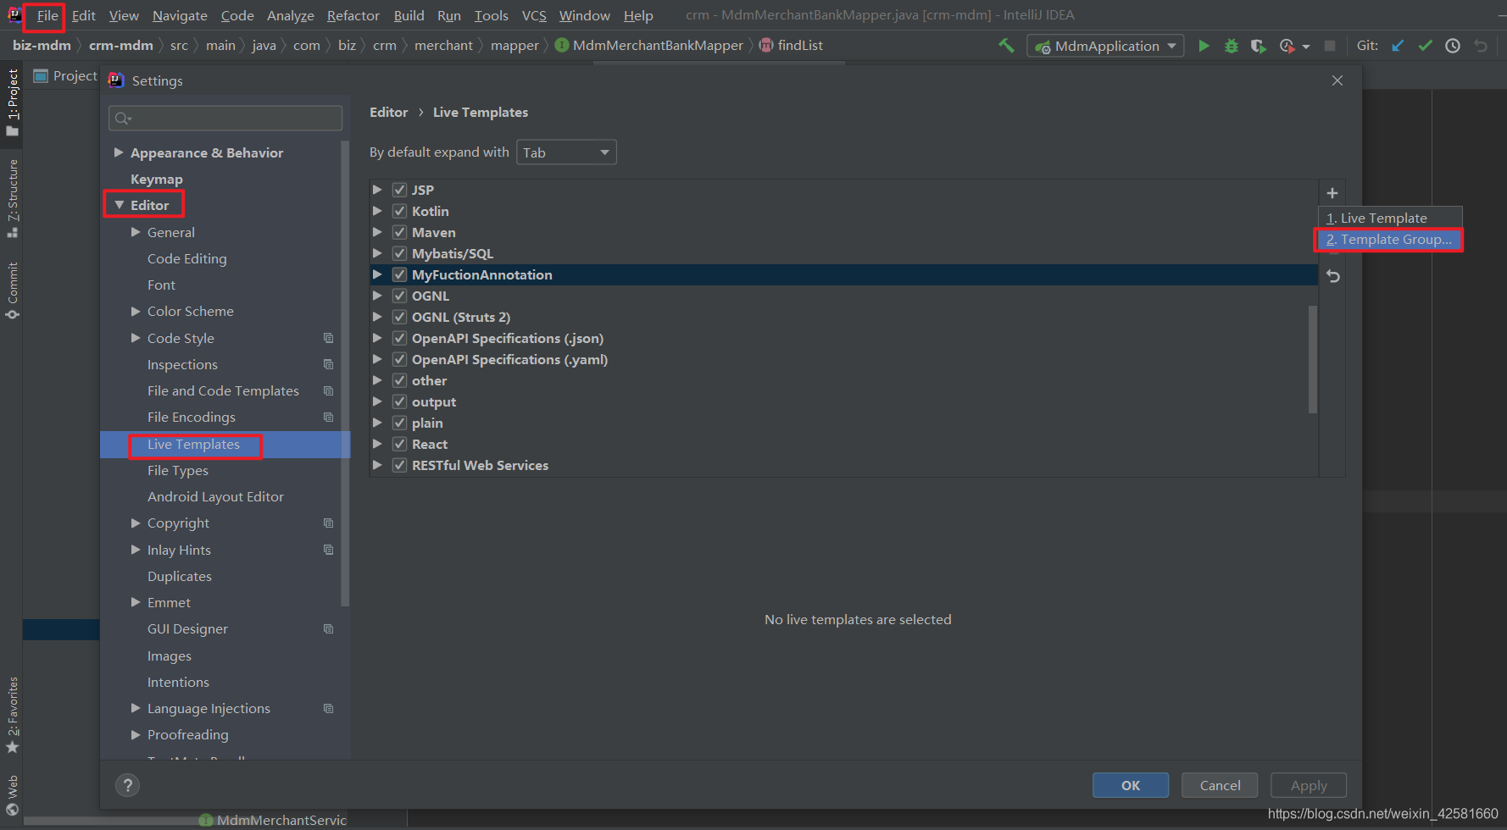This screenshot has height=830, width=1507.
Task: Open the VCS menu
Action: (534, 15)
